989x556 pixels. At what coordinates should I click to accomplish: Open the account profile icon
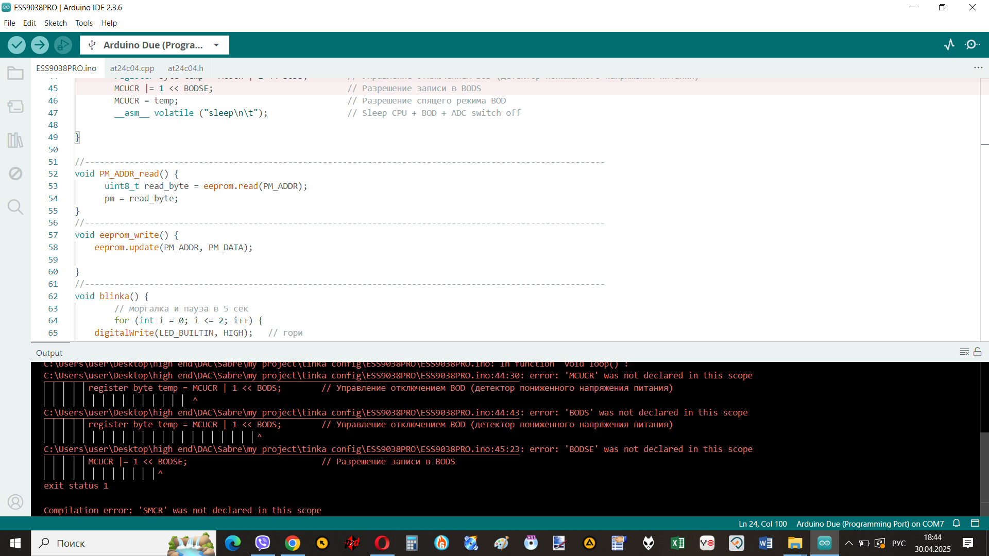tap(15, 502)
